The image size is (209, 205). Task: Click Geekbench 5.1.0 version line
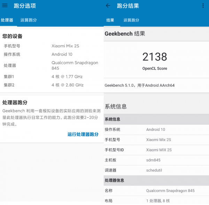[x=139, y=85]
